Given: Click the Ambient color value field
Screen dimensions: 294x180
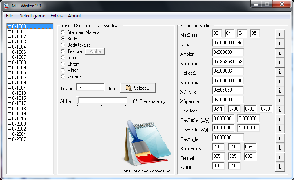Looking at the screenshot, I should 228,53.
